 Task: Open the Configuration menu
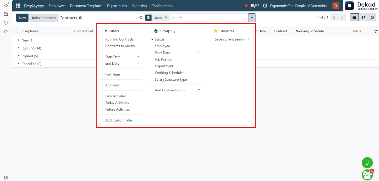tap(162, 6)
